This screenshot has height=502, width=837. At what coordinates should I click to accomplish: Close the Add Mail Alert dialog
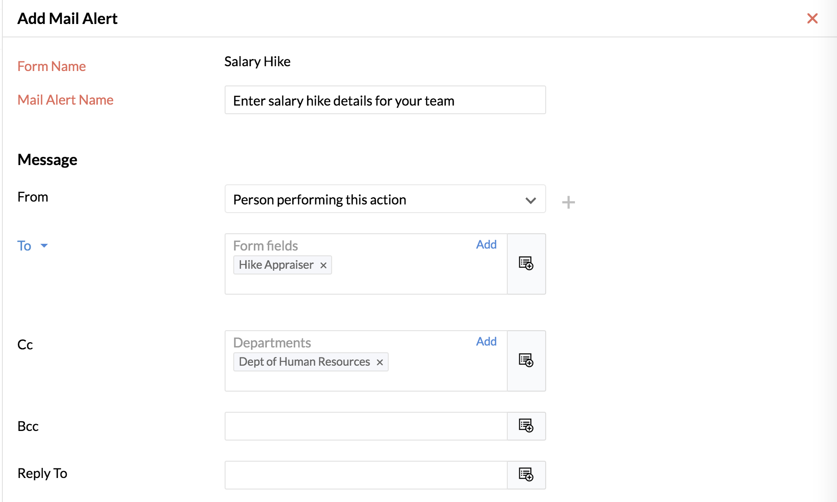click(x=812, y=18)
